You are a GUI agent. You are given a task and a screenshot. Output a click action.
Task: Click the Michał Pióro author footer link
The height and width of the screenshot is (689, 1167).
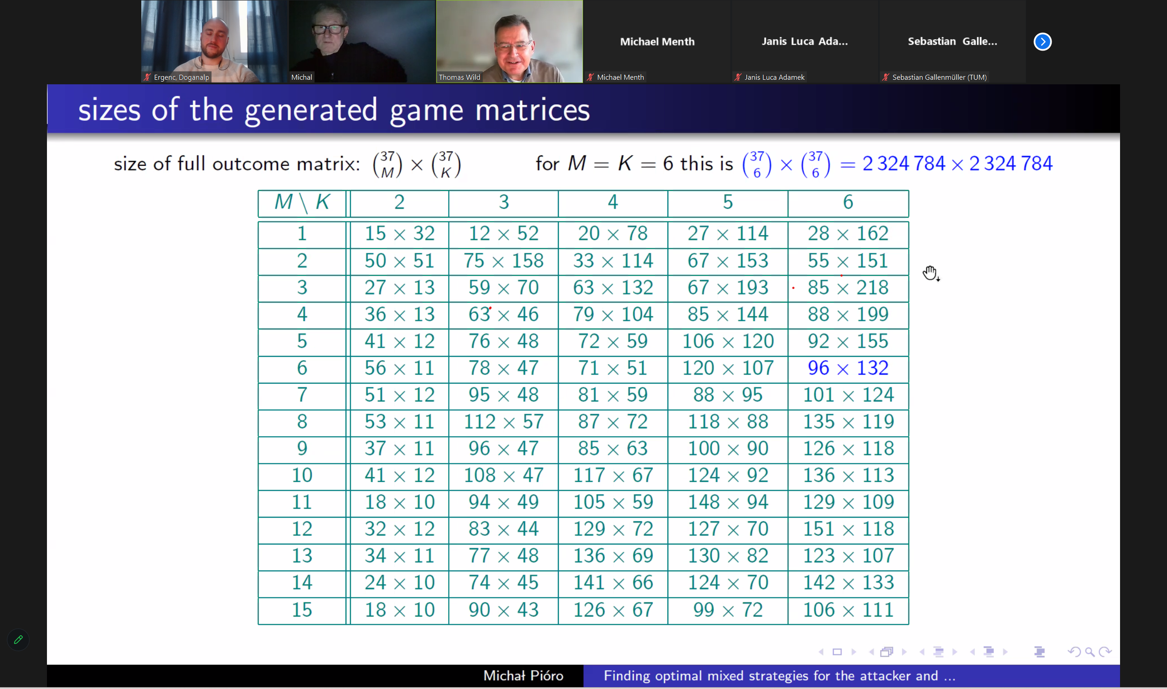tap(523, 675)
